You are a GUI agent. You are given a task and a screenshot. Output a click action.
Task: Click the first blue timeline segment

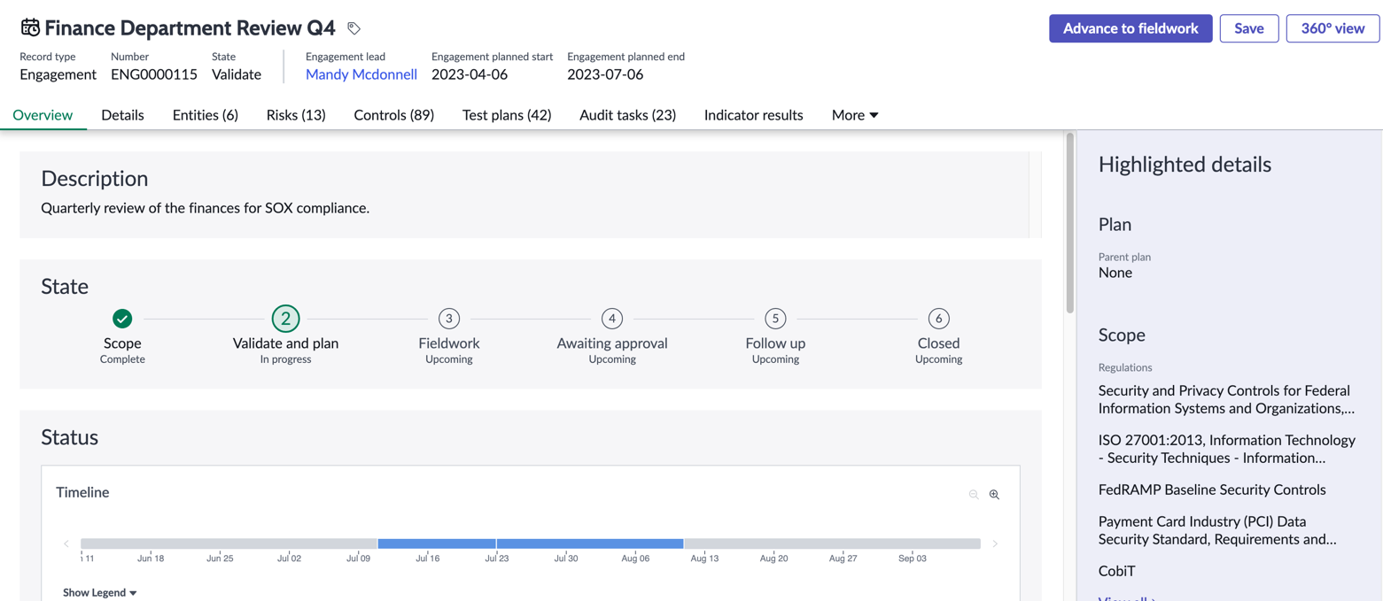tap(437, 543)
